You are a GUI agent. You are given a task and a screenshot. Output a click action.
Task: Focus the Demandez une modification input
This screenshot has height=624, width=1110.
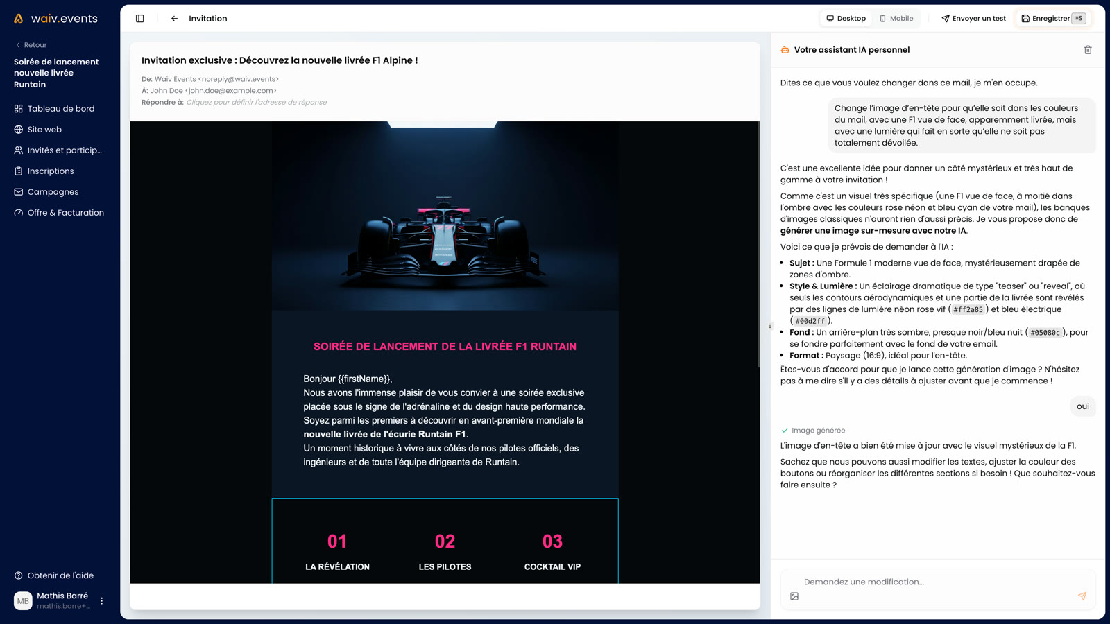click(938, 582)
